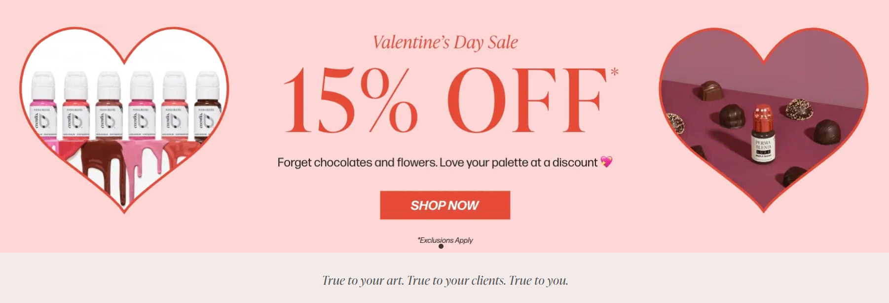Click the sprinkled chocolate truffle right of bottle
The height and width of the screenshot is (303, 889).
[798, 109]
